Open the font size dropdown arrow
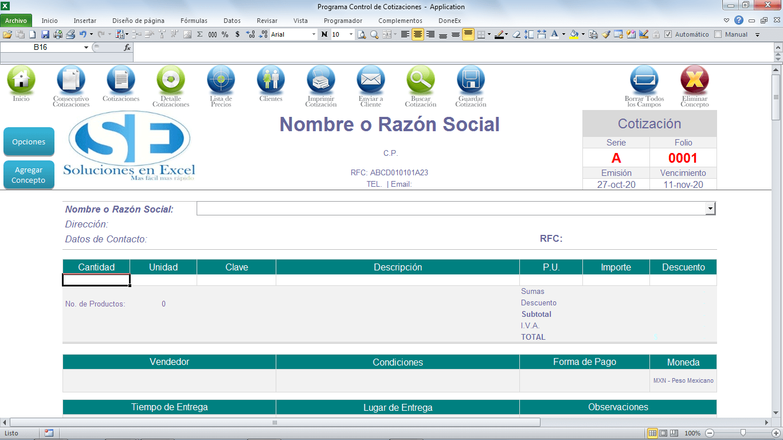Image resolution: width=783 pixels, height=440 pixels. (x=351, y=34)
